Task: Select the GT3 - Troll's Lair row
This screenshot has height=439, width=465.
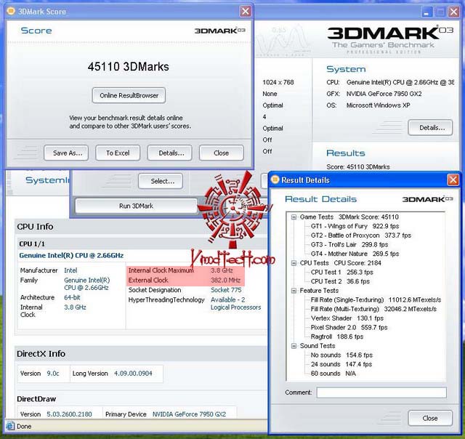Action: [x=349, y=245]
